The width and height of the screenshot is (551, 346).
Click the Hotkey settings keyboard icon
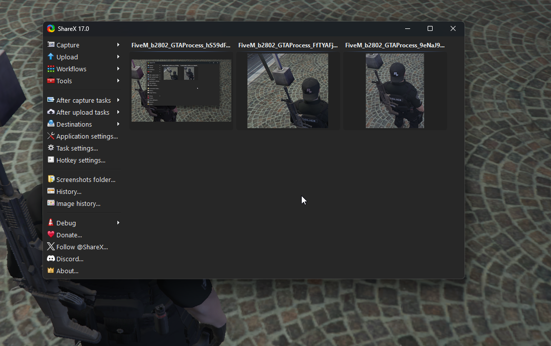51,160
